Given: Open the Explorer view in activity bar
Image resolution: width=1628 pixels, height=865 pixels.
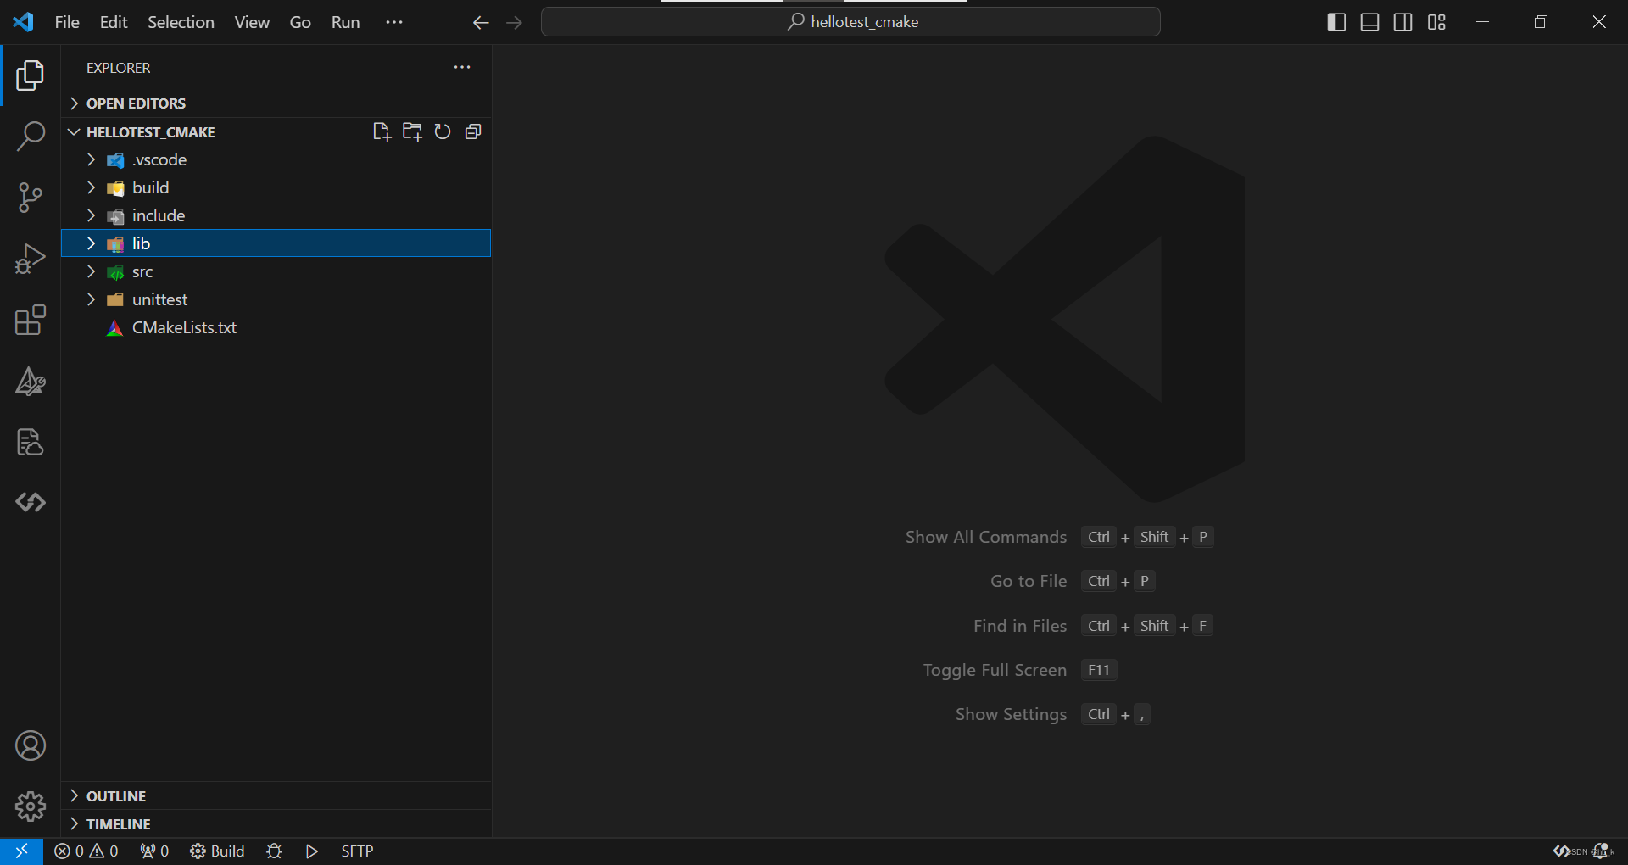Looking at the screenshot, I should pyautogui.click(x=31, y=75).
